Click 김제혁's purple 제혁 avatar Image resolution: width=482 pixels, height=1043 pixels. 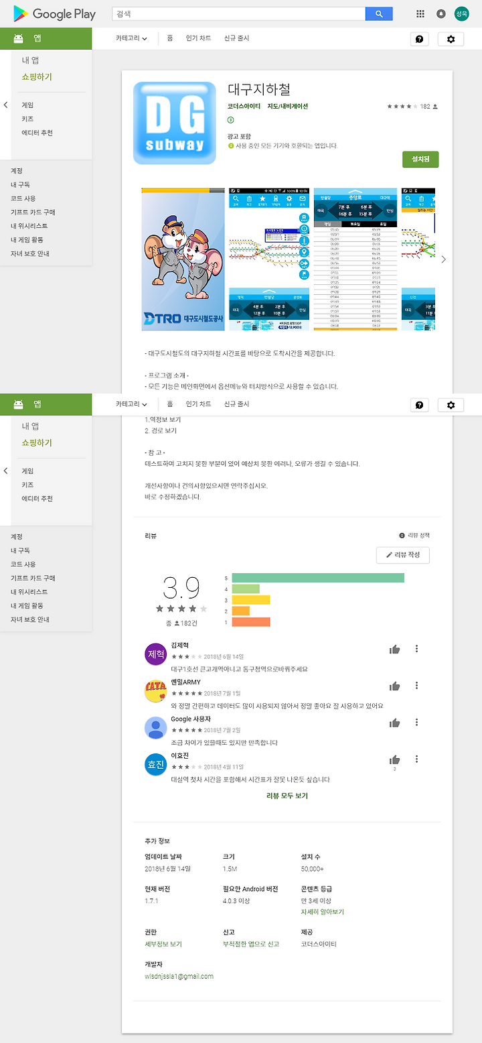[155, 654]
